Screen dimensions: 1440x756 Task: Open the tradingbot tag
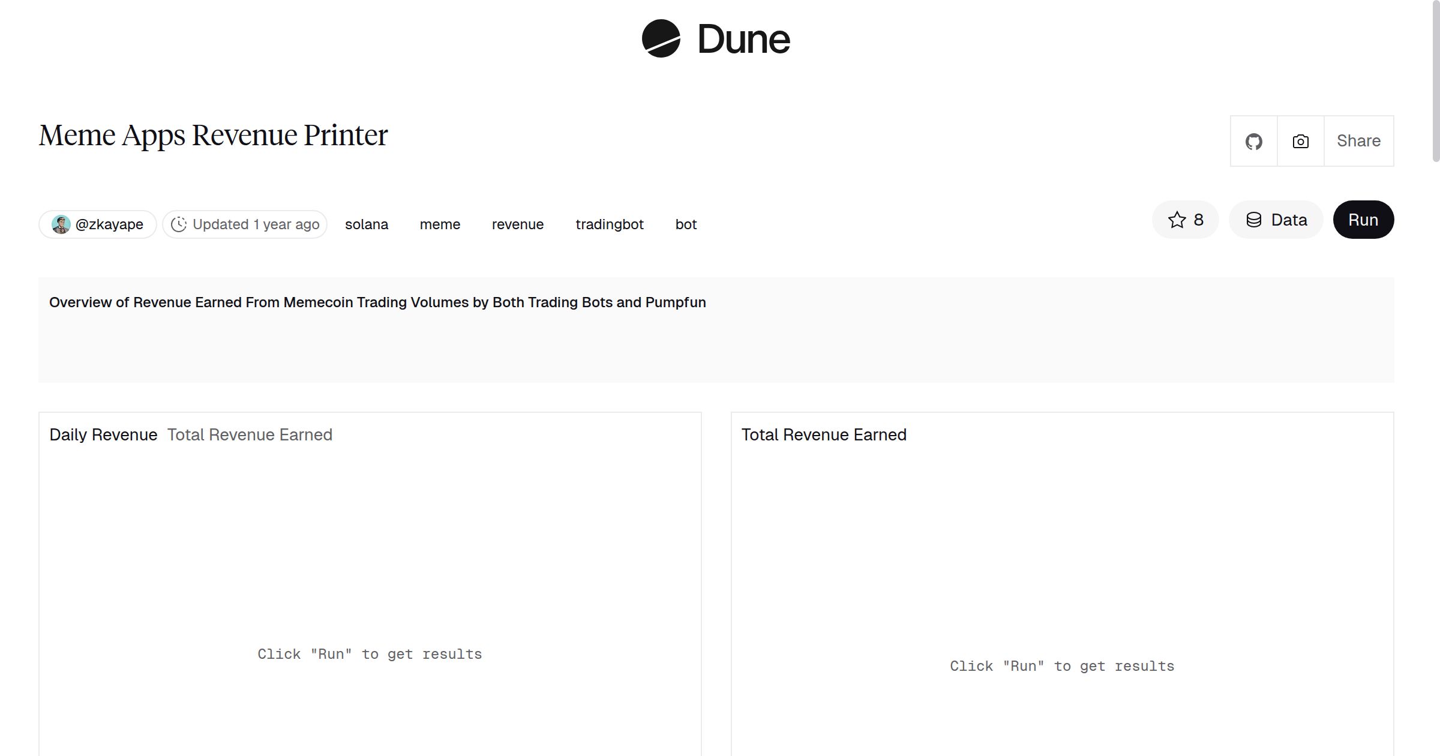610,224
